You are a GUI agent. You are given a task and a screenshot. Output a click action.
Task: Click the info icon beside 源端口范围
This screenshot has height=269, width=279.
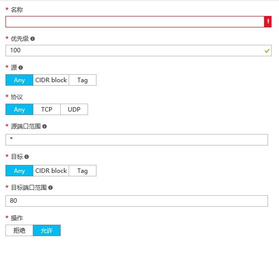click(44, 127)
